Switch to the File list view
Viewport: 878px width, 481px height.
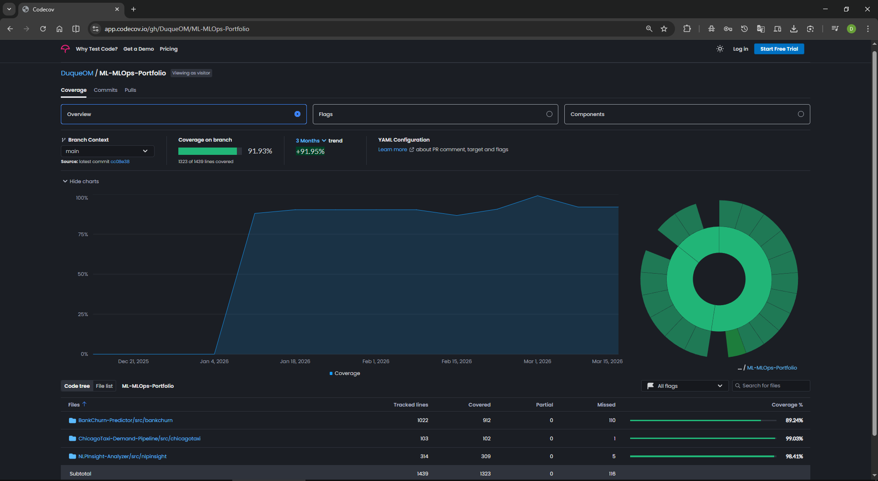tap(104, 386)
